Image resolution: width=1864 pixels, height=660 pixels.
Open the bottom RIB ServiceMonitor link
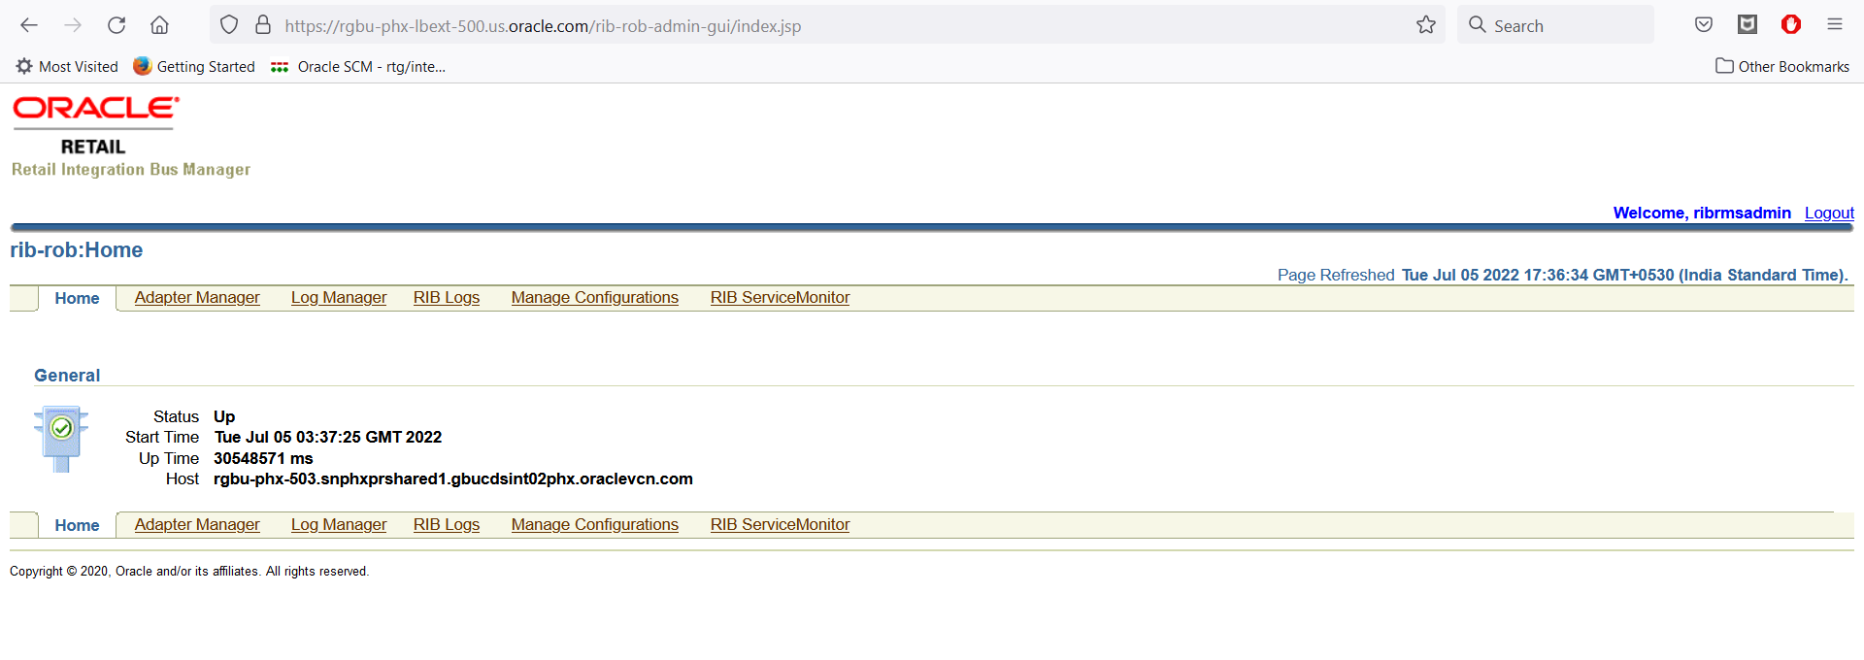click(x=780, y=524)
